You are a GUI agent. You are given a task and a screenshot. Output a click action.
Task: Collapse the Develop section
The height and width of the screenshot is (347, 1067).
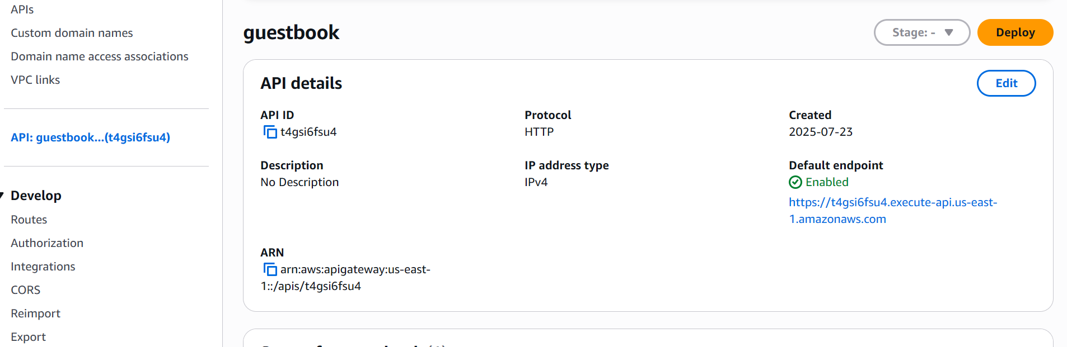3,196
